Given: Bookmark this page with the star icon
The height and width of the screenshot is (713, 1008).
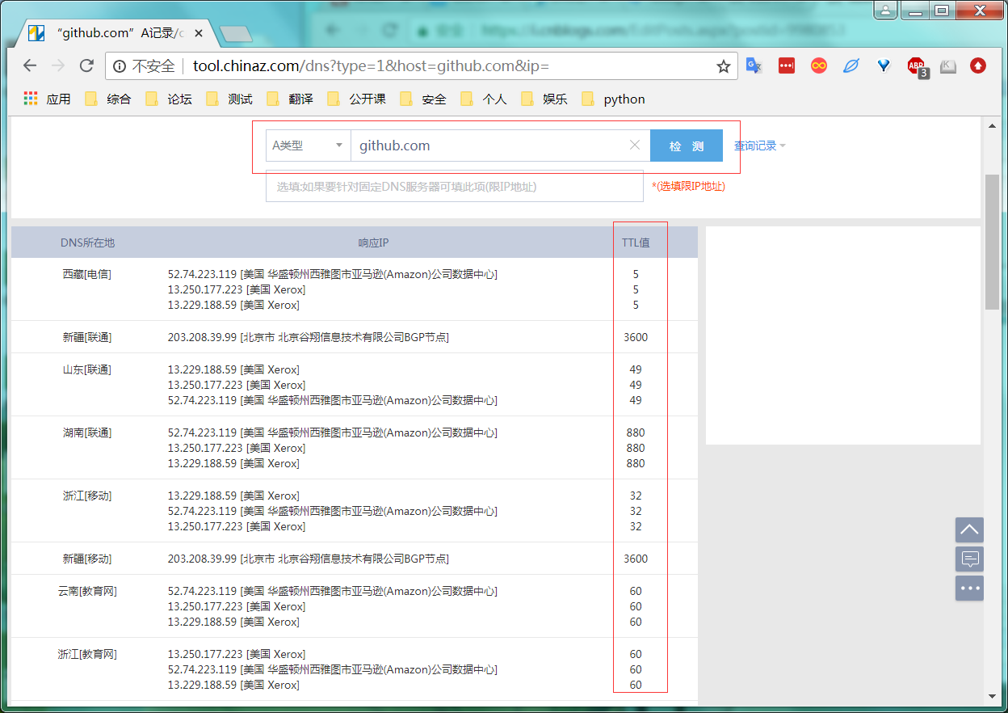Looking at the screenshot, I should click(723, 66).
